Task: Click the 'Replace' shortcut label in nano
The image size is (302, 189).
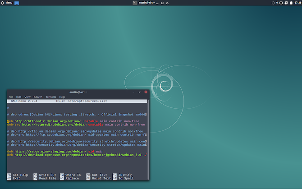Action: (x=72, y=179)
